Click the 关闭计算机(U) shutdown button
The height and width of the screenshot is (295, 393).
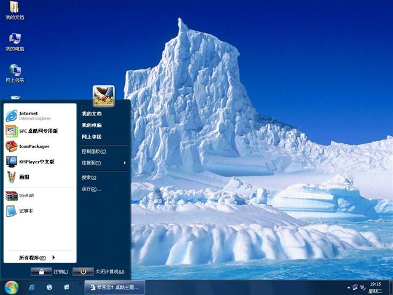(98, 272)
